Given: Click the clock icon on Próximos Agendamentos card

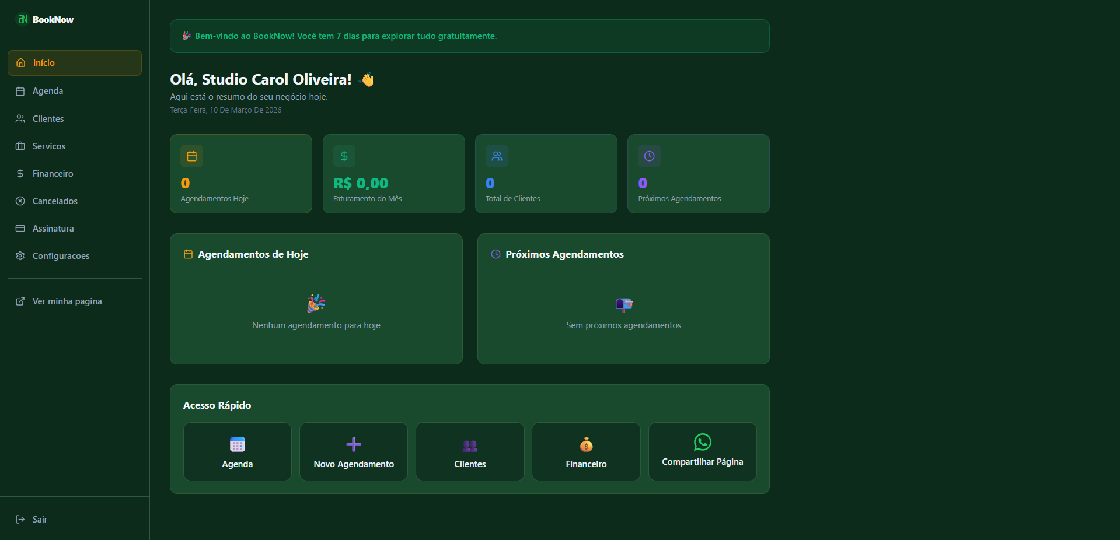Looking at the screenshot, I should pos(649,156).
